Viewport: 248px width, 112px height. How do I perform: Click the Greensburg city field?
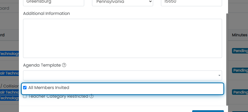[53, 2]
